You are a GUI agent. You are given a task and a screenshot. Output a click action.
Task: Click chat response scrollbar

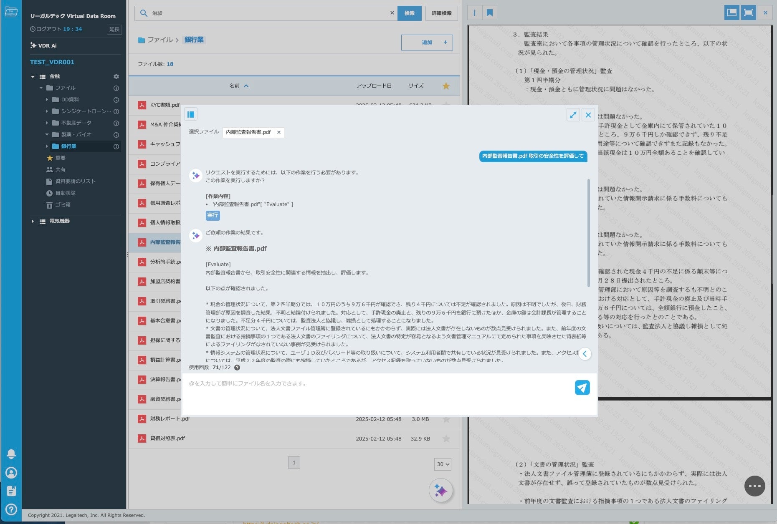coord(589,233)
